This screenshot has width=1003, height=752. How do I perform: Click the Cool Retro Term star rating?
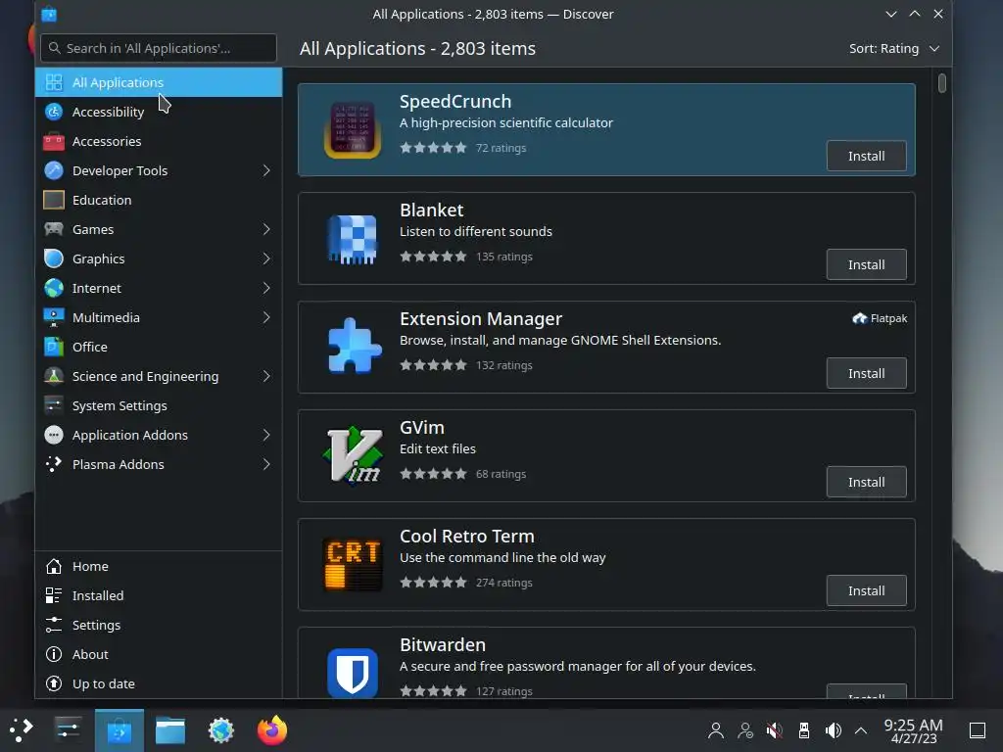pos(433,583)
